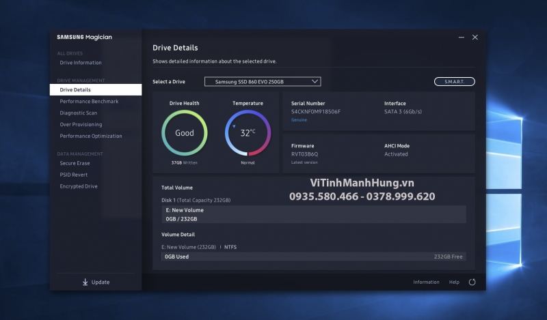
Task: Click the 0GB Used volume bar
Action: [314, 257]
